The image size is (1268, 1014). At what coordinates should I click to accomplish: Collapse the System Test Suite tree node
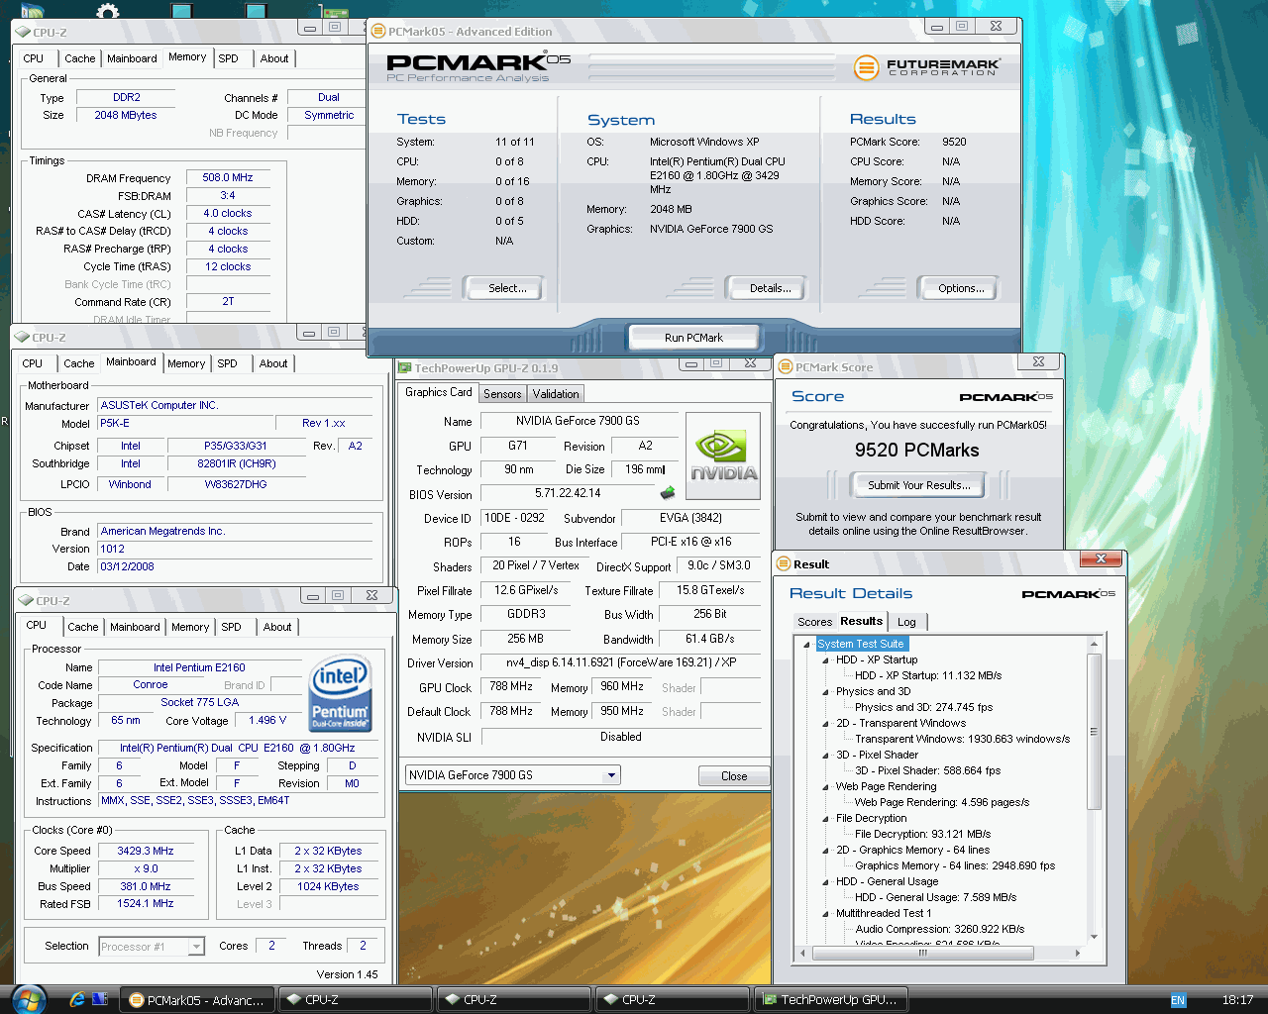806,644
